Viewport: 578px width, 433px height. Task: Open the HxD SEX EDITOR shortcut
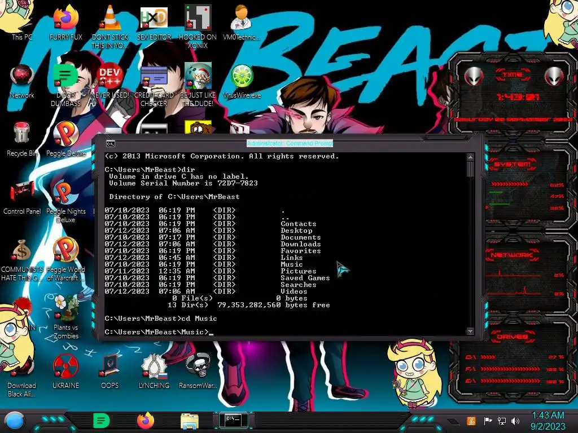[x=154, y=22]
